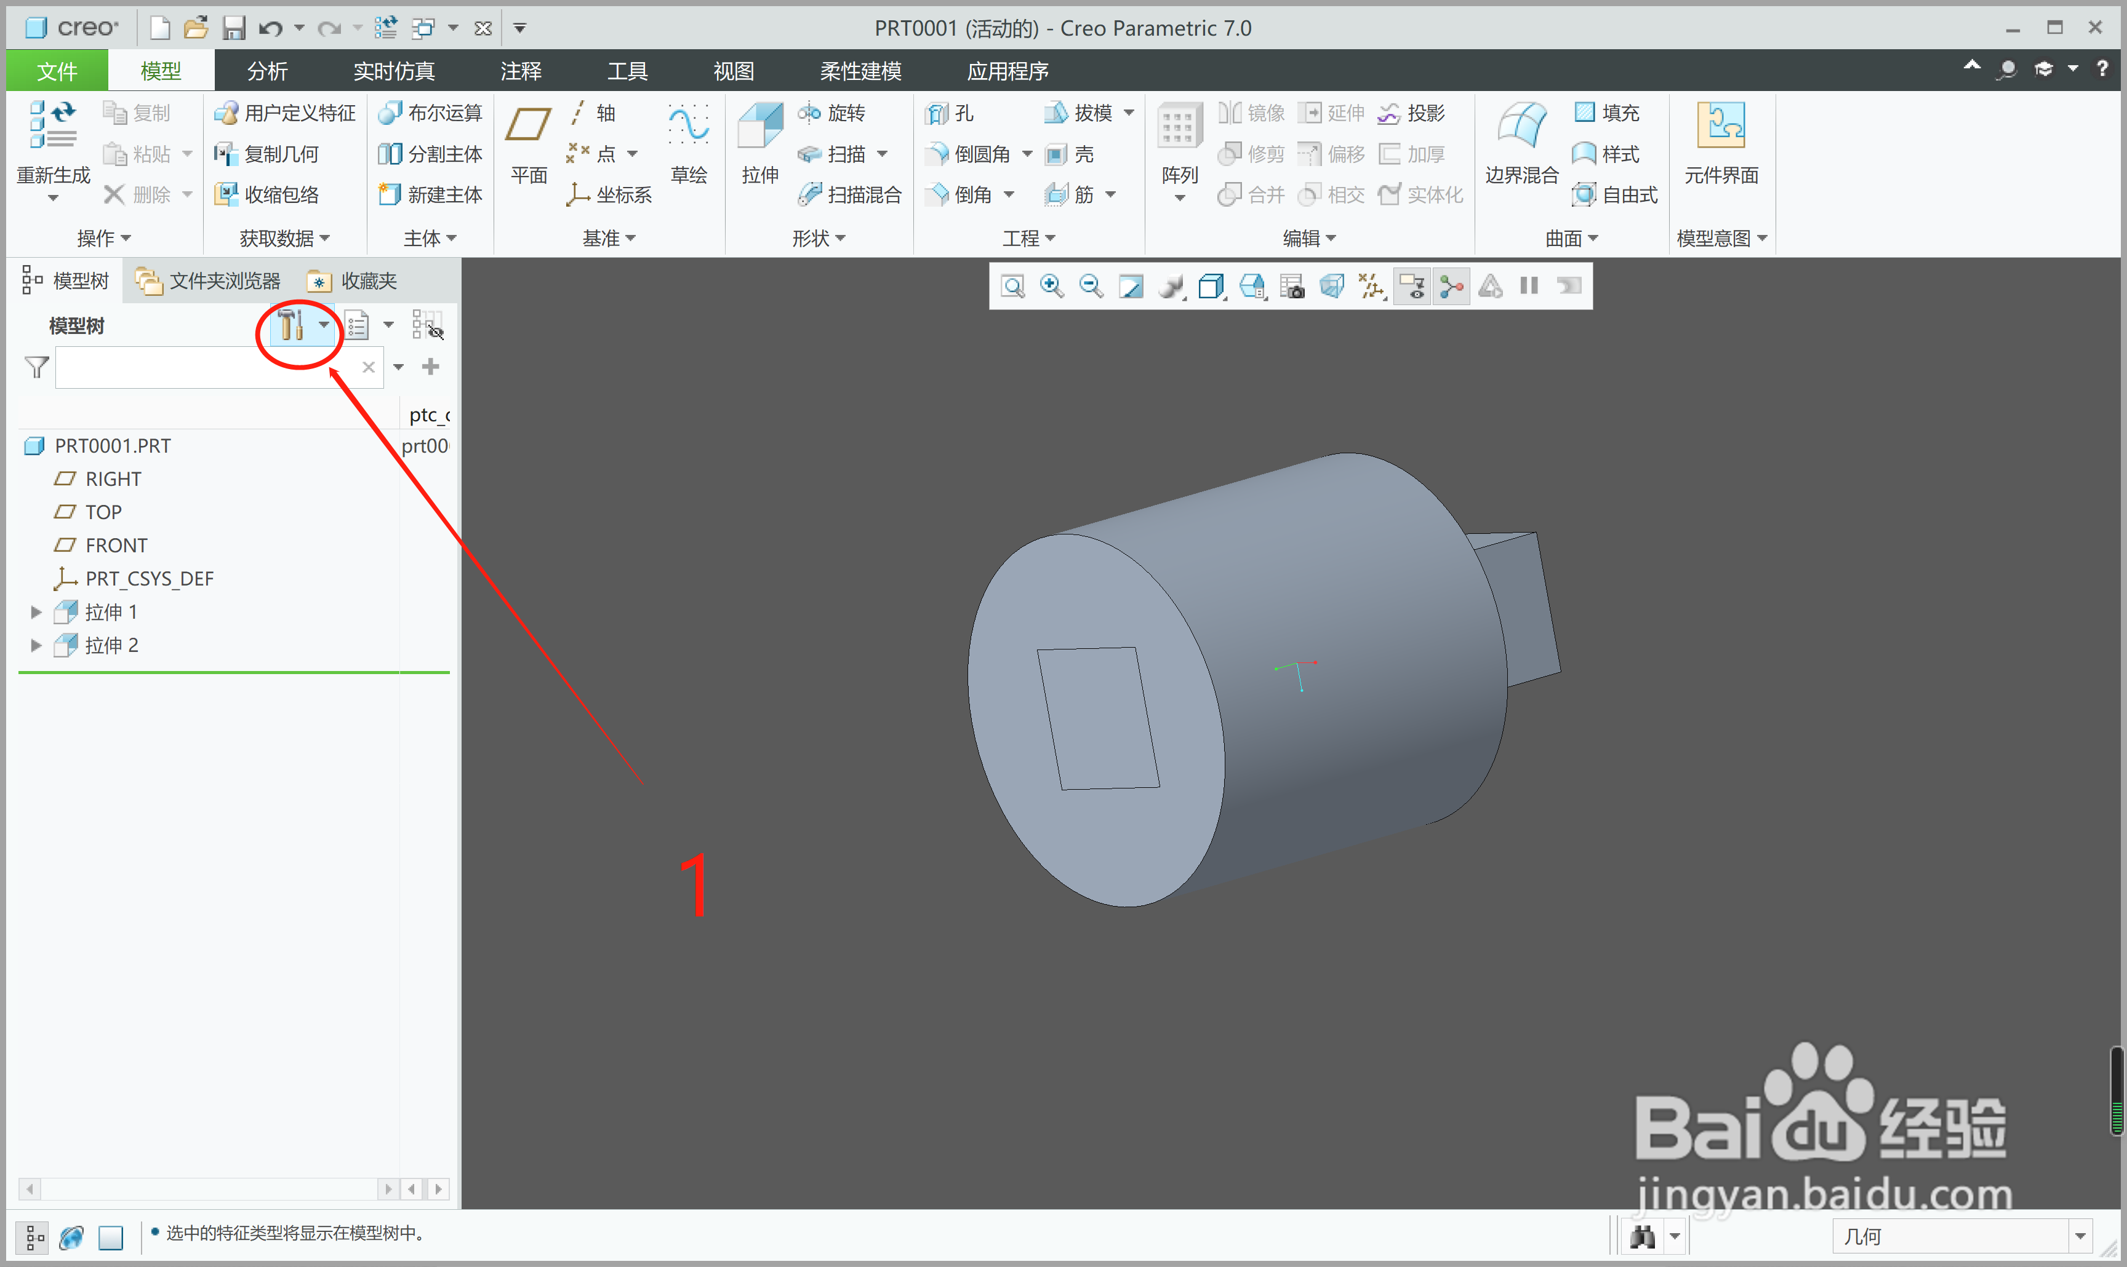The image size is (2127, 1267).
Task: Click 收缩包络 button
Action: click(x=266, y=194)
